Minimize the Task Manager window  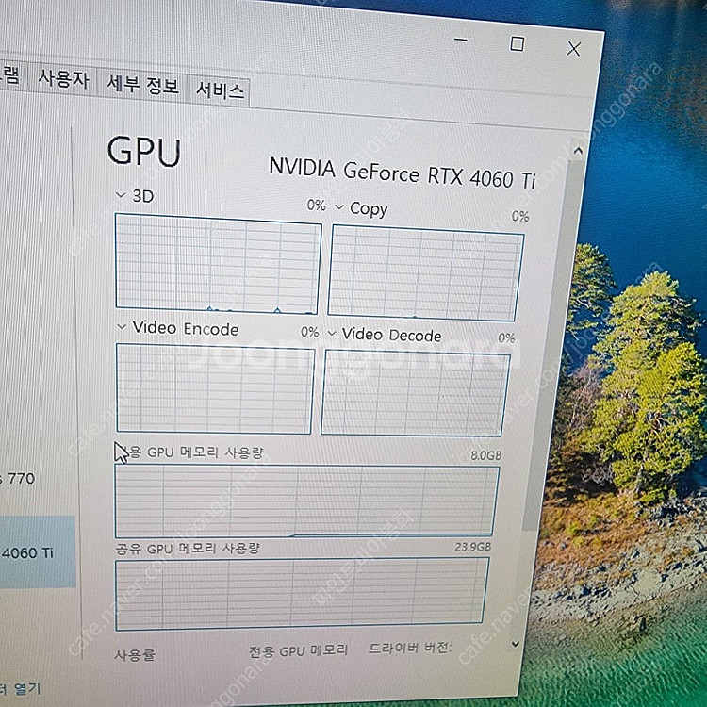(x=460, y=40)
